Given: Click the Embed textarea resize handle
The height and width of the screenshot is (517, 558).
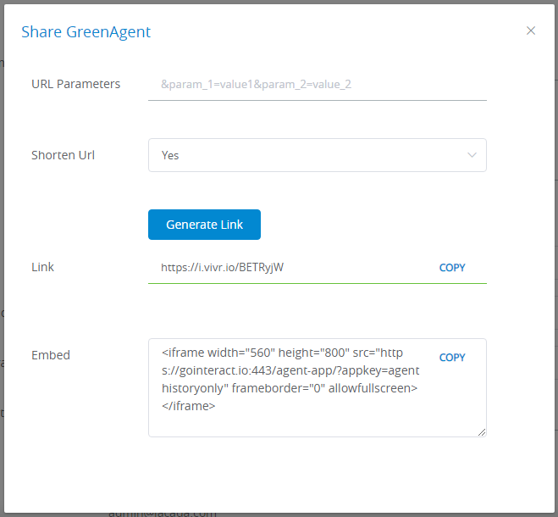Looking at the screenshot, I should pyautogui.click(x=482, y=432).
